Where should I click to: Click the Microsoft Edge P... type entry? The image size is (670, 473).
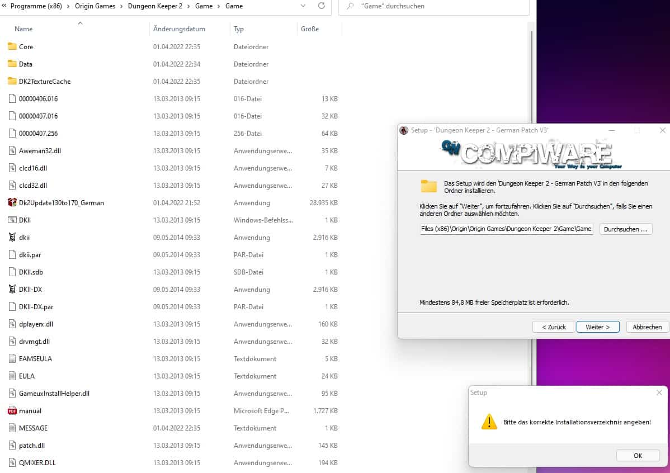click(x=261, y=410)
